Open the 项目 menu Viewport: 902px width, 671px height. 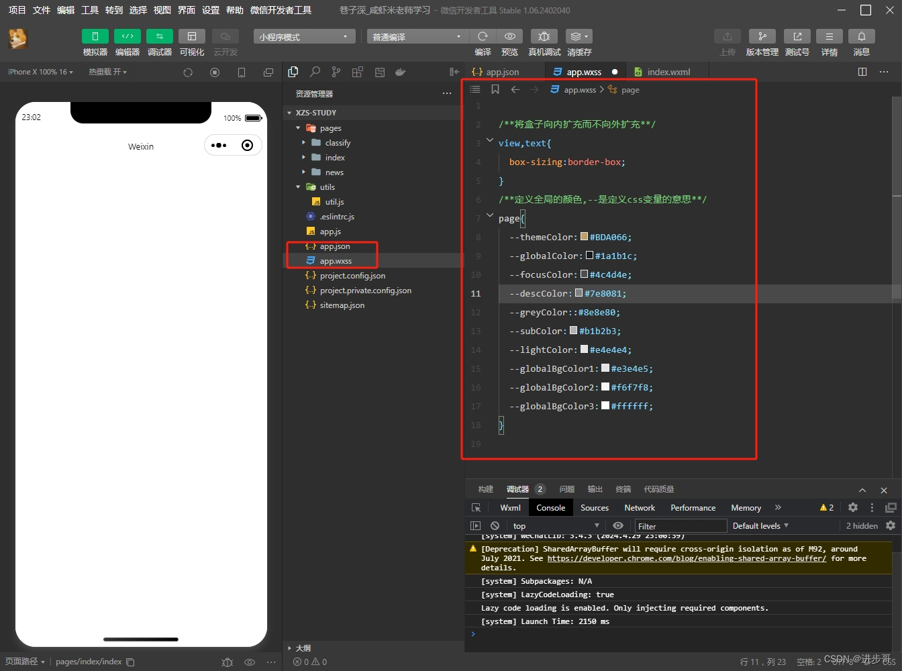17,10
